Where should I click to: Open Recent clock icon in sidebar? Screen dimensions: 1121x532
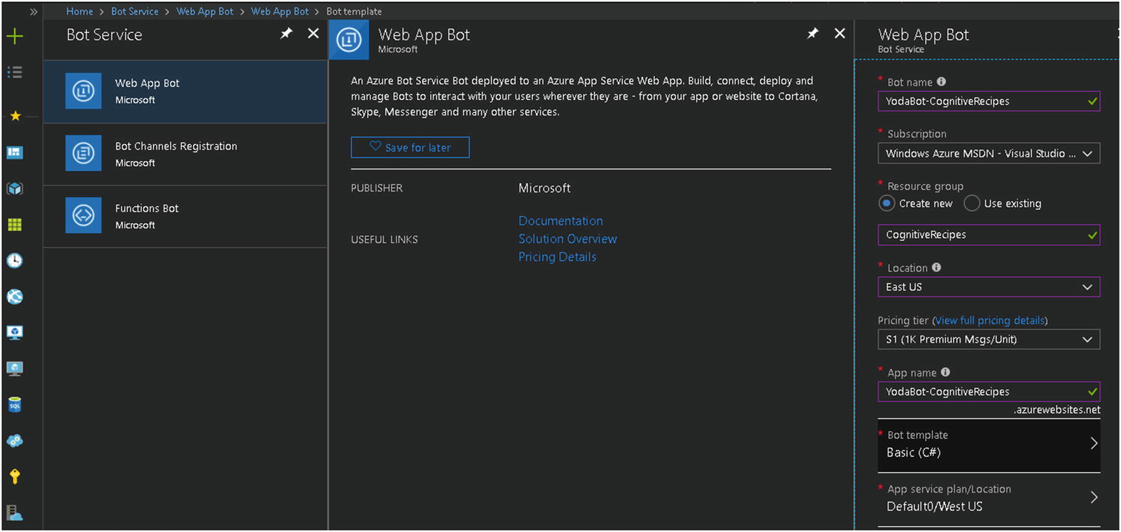point(14,260)
